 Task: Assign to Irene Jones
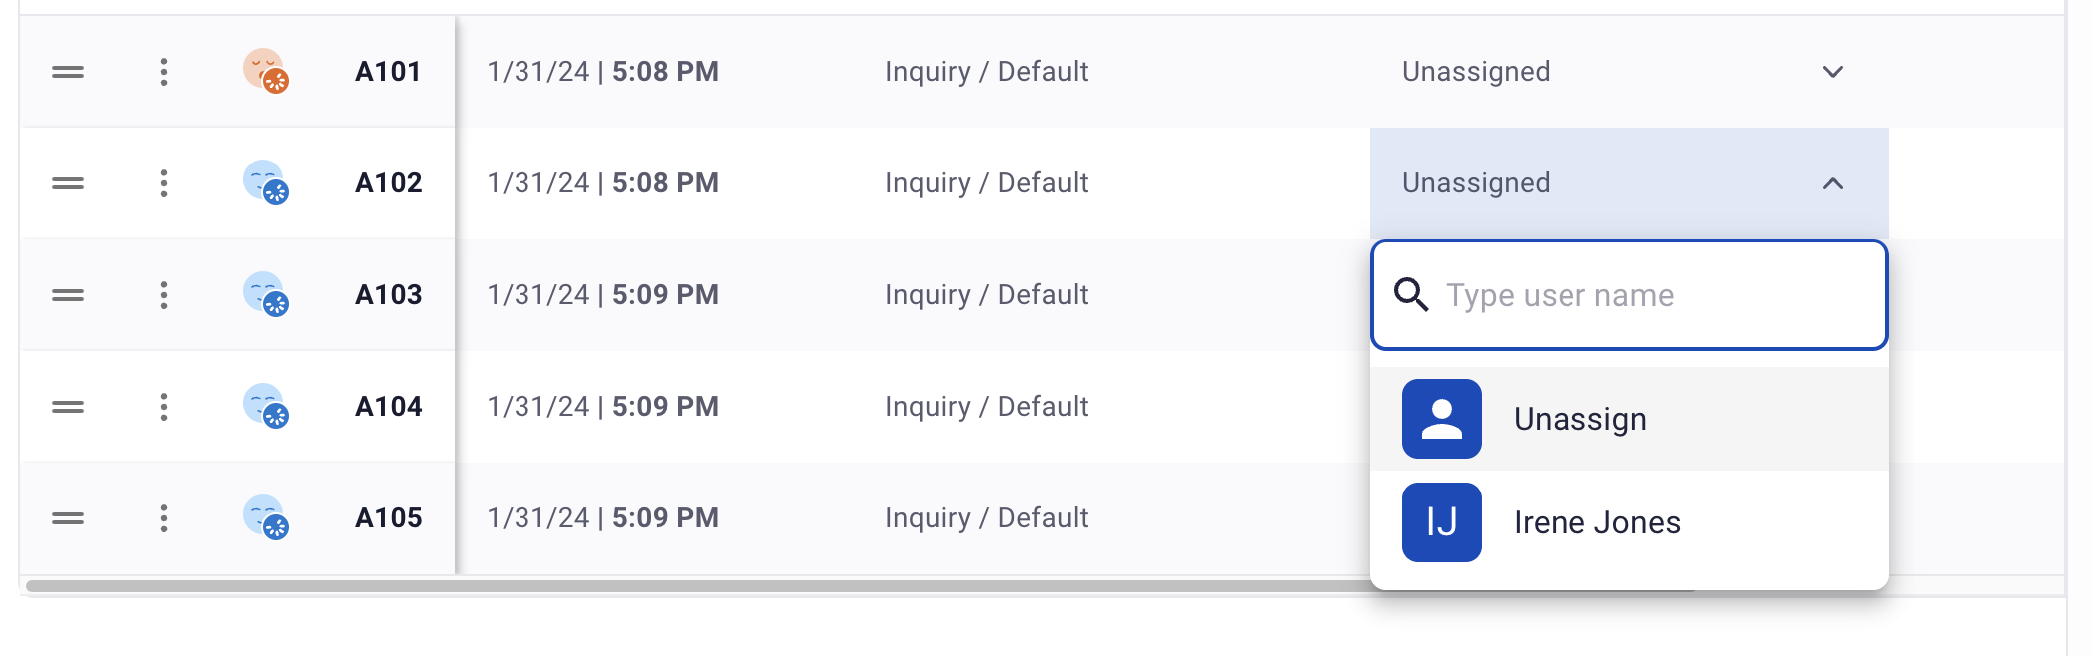(x=1629, y=522)
